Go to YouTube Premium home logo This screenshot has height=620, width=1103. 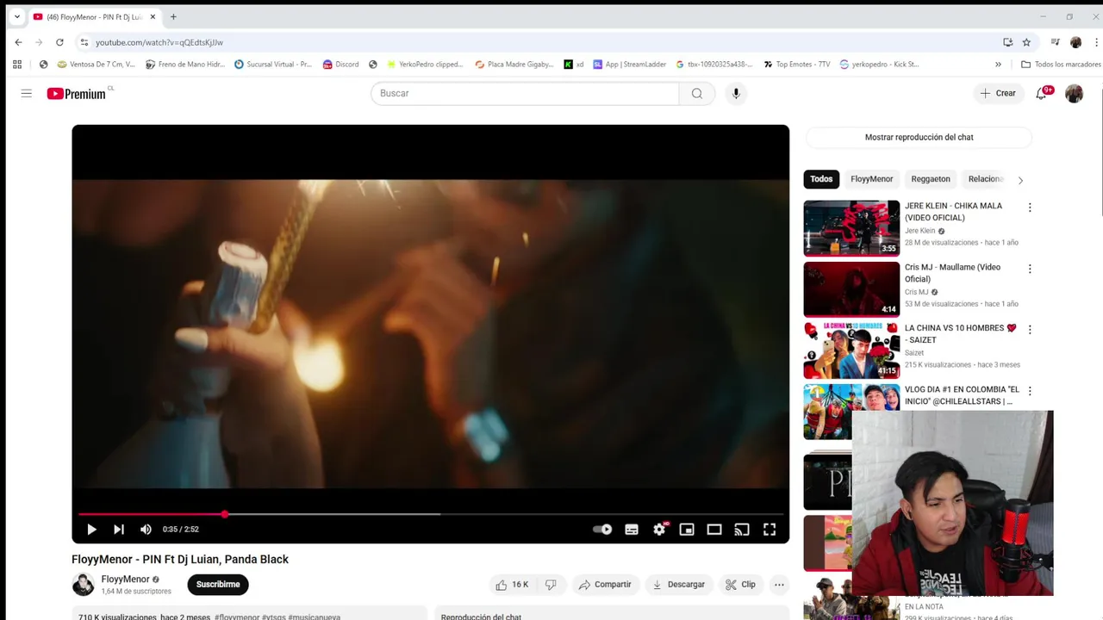[78, 93]
